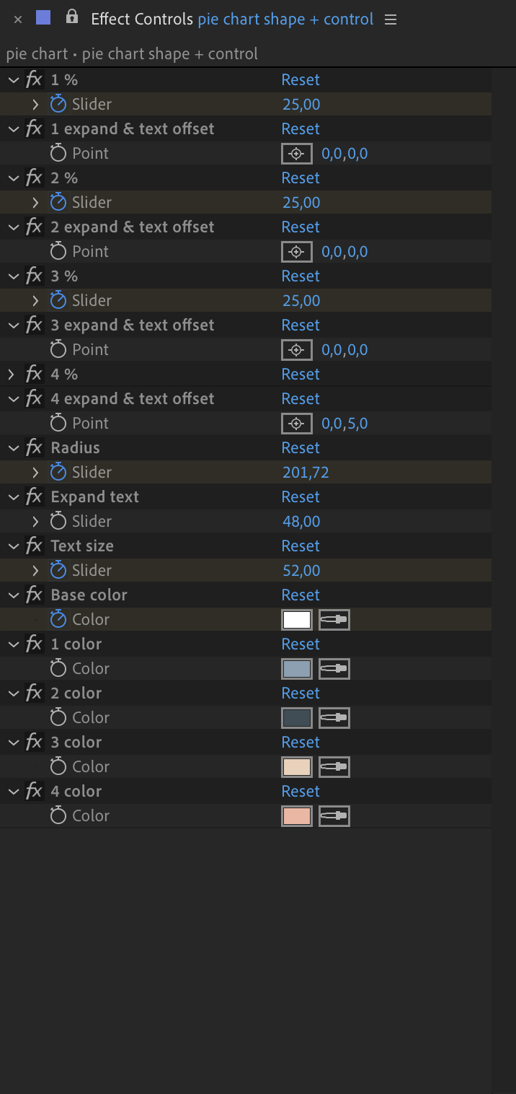The image size is (516, 1094).
Task: Click the eyedropper for Base color
Action: tap(334, 619)
